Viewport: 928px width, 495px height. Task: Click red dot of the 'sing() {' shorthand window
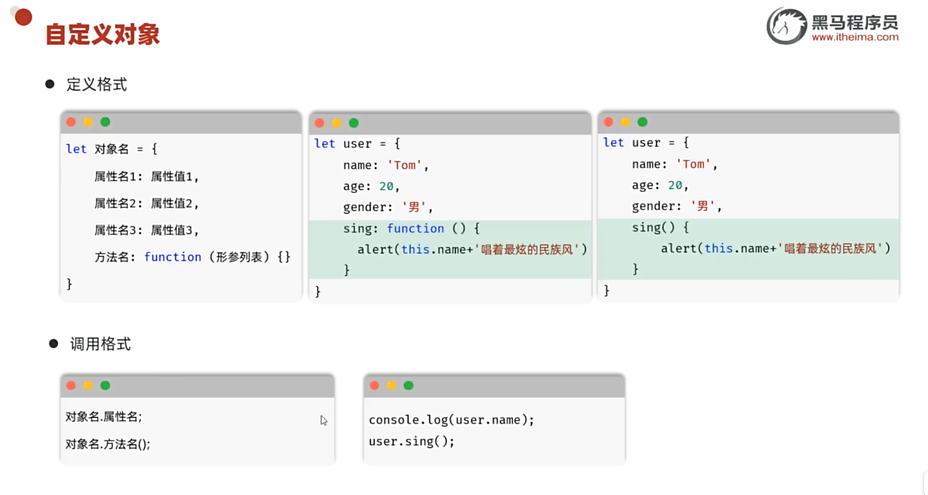pyautogui.click(x=608, y=122)
